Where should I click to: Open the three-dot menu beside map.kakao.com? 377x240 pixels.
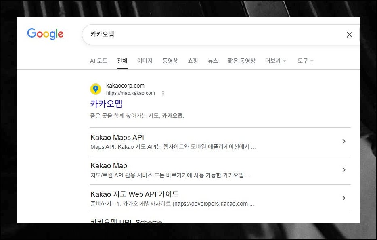163,93
